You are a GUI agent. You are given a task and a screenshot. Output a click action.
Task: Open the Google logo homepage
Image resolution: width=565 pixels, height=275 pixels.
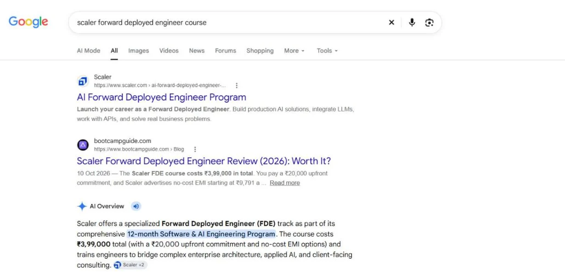[28, 22]
